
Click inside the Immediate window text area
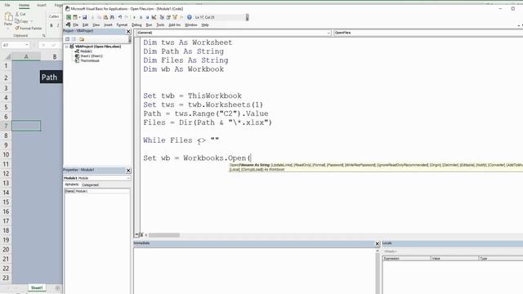coord(254,270)
